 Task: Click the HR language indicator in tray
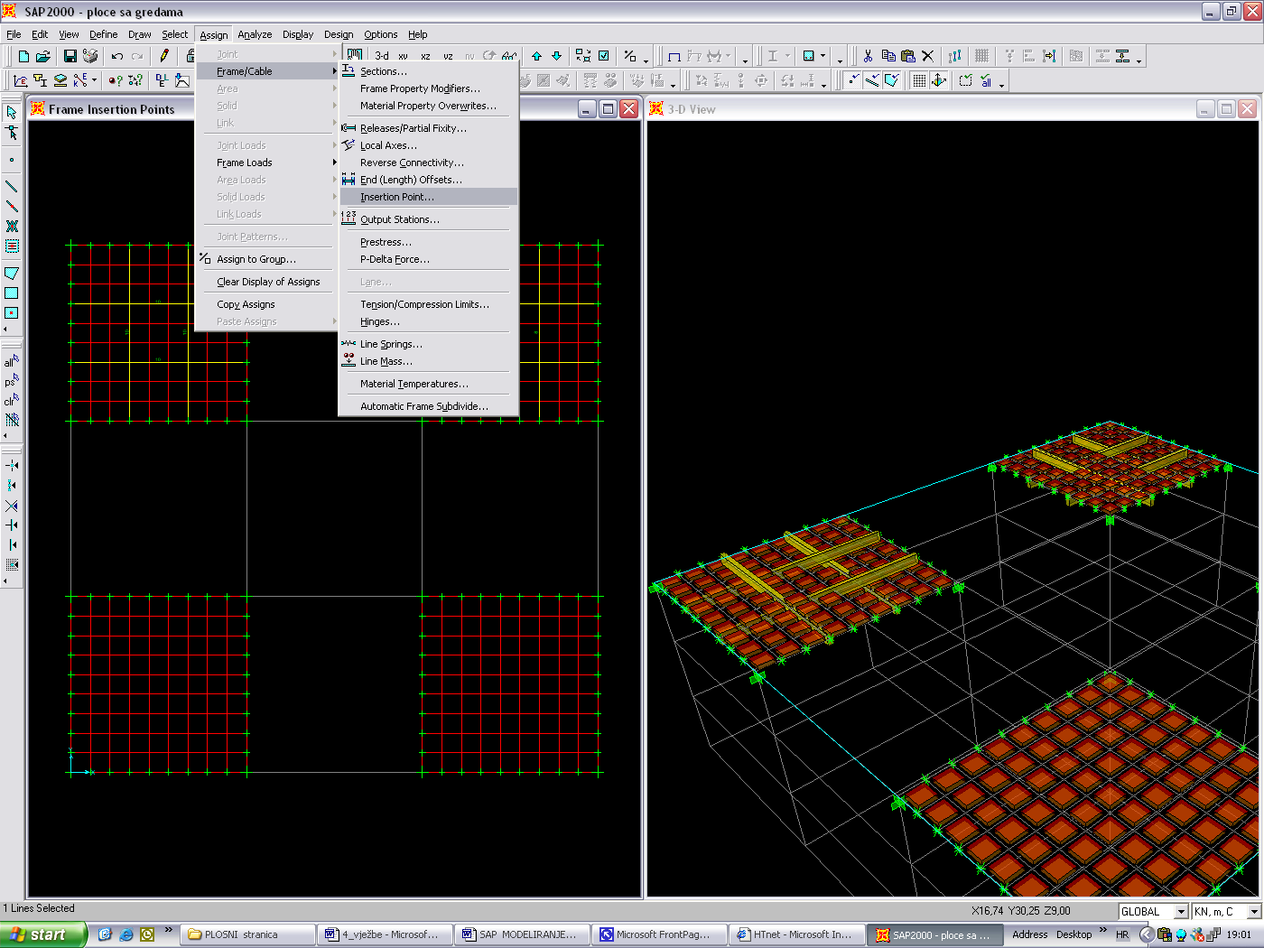1122,934
